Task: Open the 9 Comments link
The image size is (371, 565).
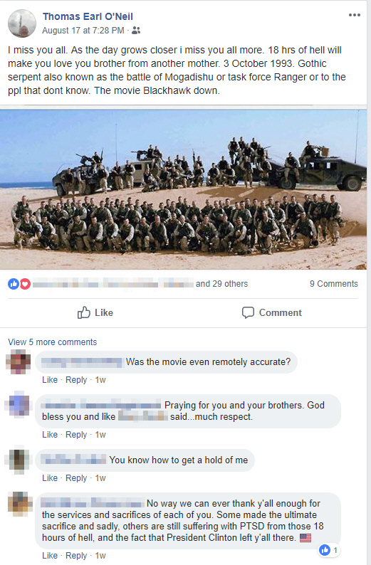Action: coord(333,284)
